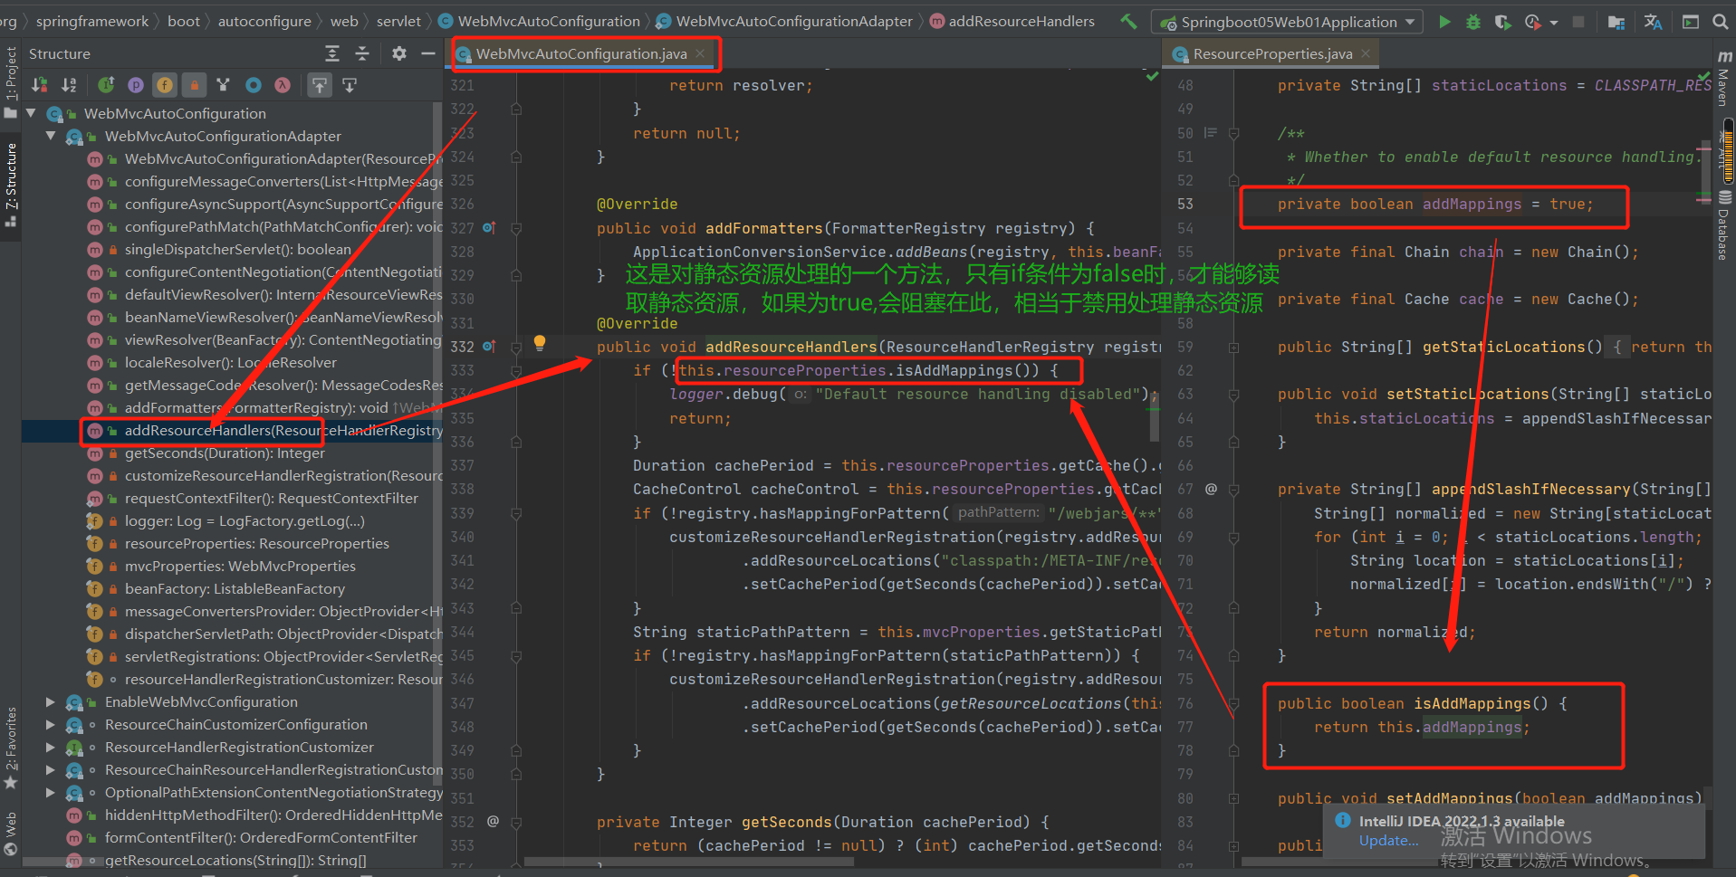Screen dimensions: 1736x877
Task: Expand the ResourceHandlerRegistrationCustomizer node
Action: tap(51, 747)
